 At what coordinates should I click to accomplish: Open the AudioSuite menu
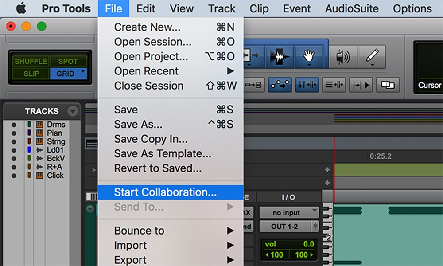(x=352, y=8)
